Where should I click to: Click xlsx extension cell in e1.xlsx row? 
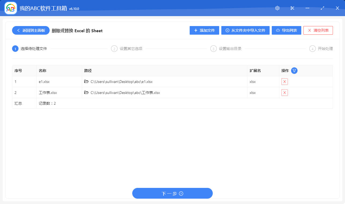263,82
